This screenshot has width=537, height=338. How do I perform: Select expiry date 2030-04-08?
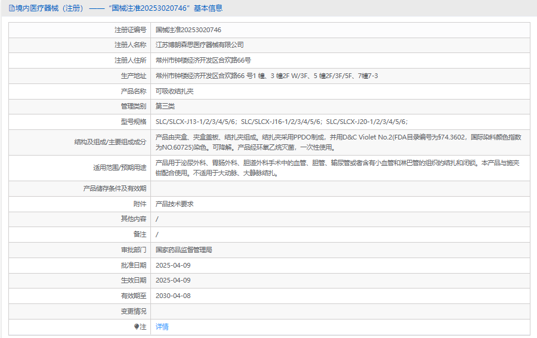coord(173,296)
